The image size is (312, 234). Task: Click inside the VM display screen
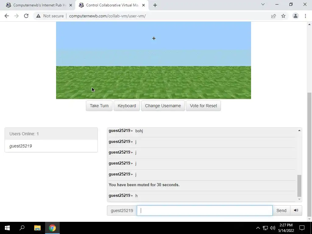[154, 60]
